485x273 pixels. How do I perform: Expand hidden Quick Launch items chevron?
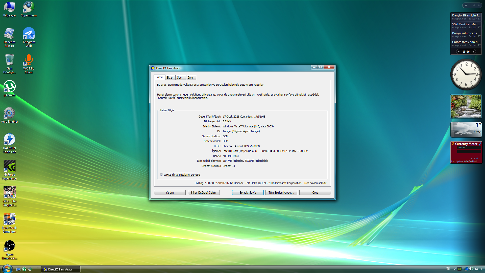38,268
